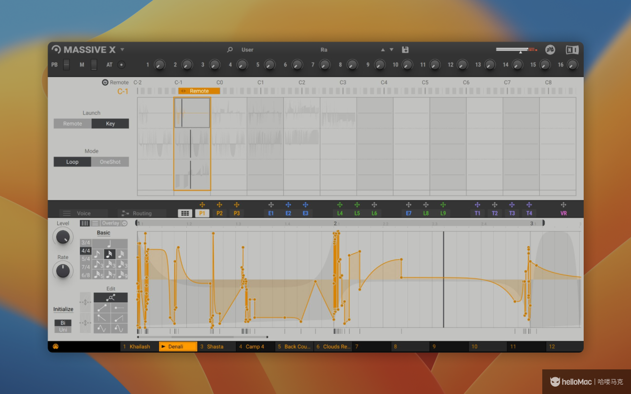
Task: Select the quarter note grid value
Action: (109, 244)
